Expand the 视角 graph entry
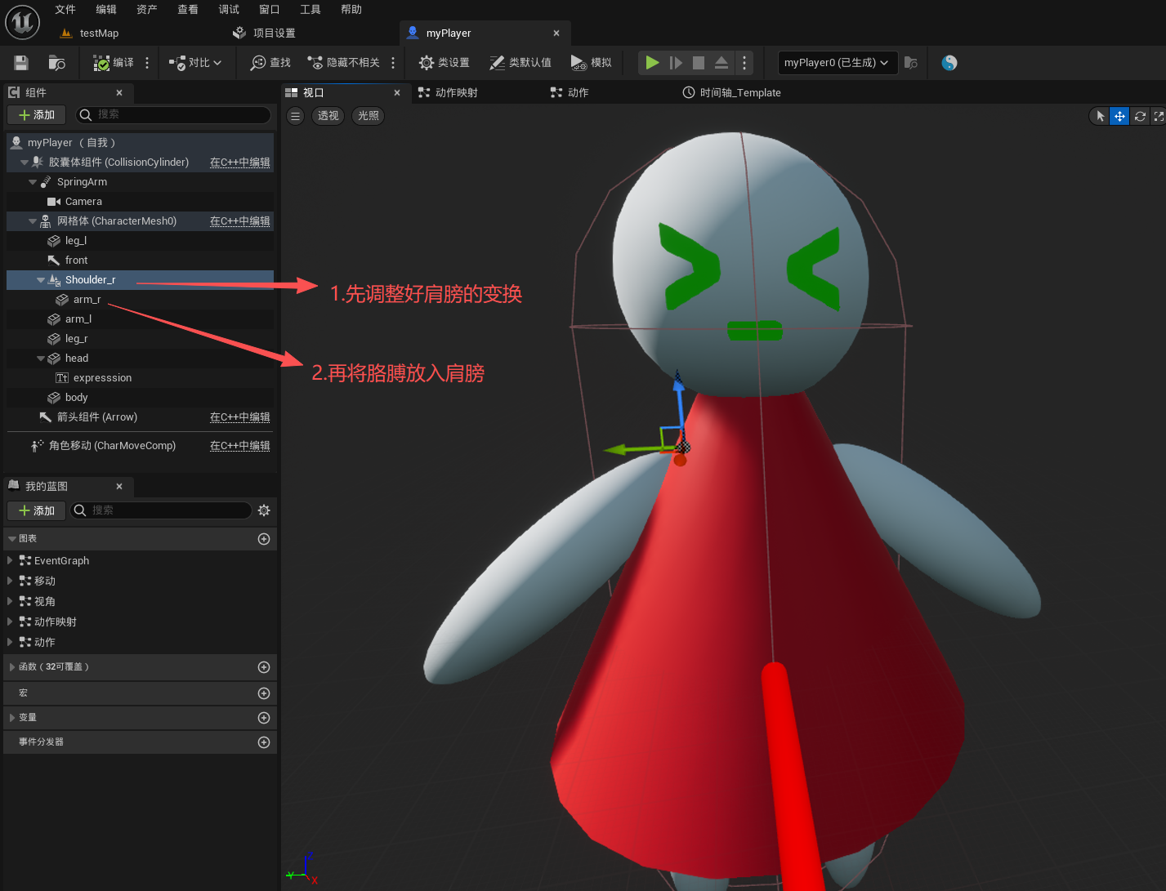The image size is (1166, 891). pos(10,601)
